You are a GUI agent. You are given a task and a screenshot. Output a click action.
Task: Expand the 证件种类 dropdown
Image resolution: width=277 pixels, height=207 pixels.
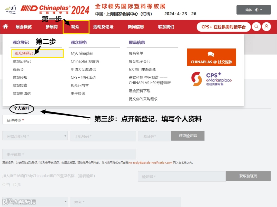pos(47,120)
